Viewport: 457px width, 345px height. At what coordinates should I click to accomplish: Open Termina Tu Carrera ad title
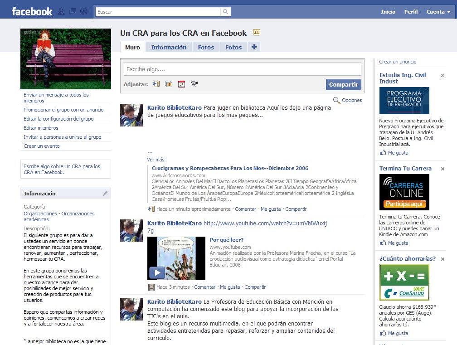click(405, 169)
